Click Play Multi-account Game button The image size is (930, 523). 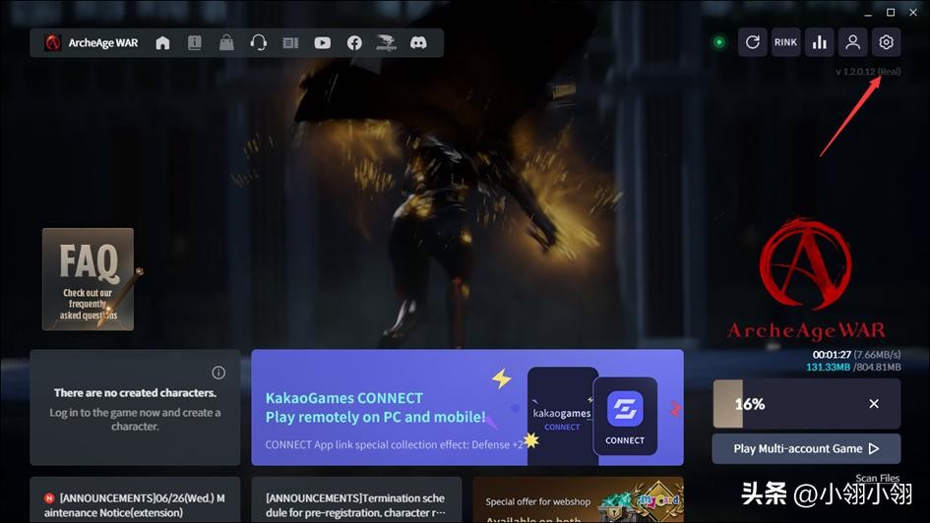(x=806, y=448)
